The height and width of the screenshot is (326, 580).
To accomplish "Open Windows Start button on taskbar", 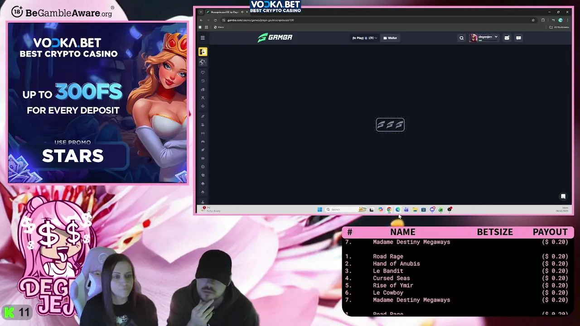I will coord(319,210).
